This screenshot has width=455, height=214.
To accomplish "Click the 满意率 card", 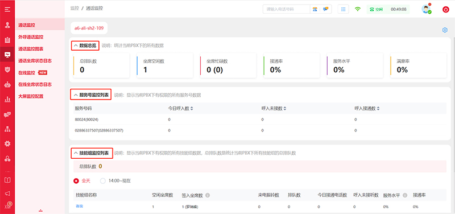I will 418,65.
